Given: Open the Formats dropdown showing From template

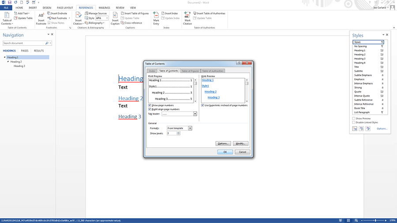Looking at the screenshot, I should 190,128.
